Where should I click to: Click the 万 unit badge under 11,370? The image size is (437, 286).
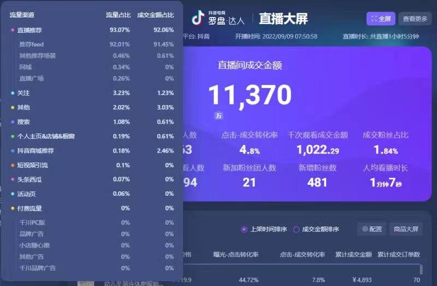click(218, 115)
